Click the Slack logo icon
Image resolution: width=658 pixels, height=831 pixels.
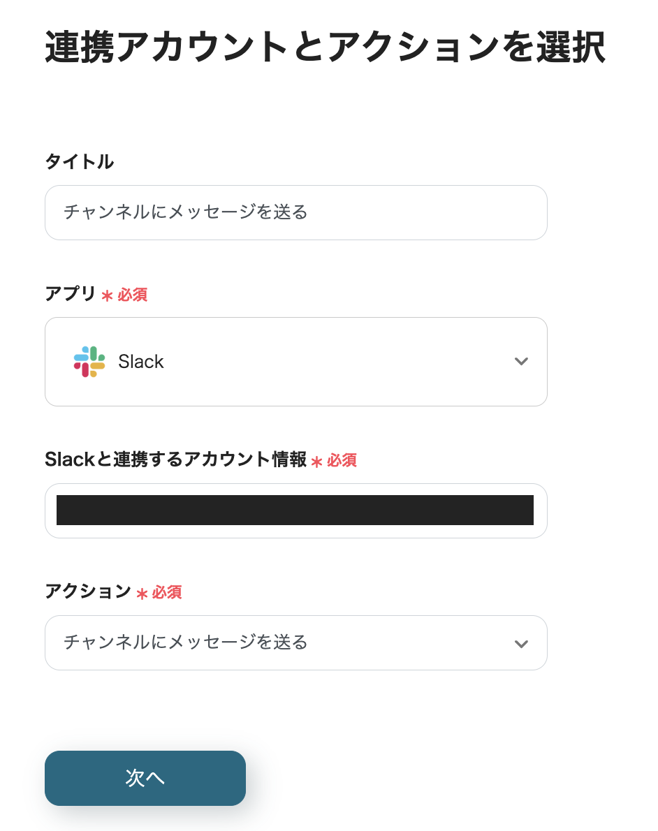point(89,362)
